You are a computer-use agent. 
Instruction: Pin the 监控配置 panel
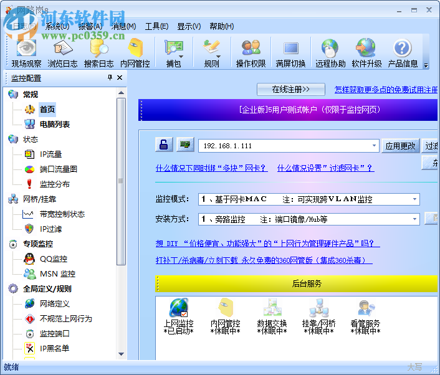click(110, 78)
